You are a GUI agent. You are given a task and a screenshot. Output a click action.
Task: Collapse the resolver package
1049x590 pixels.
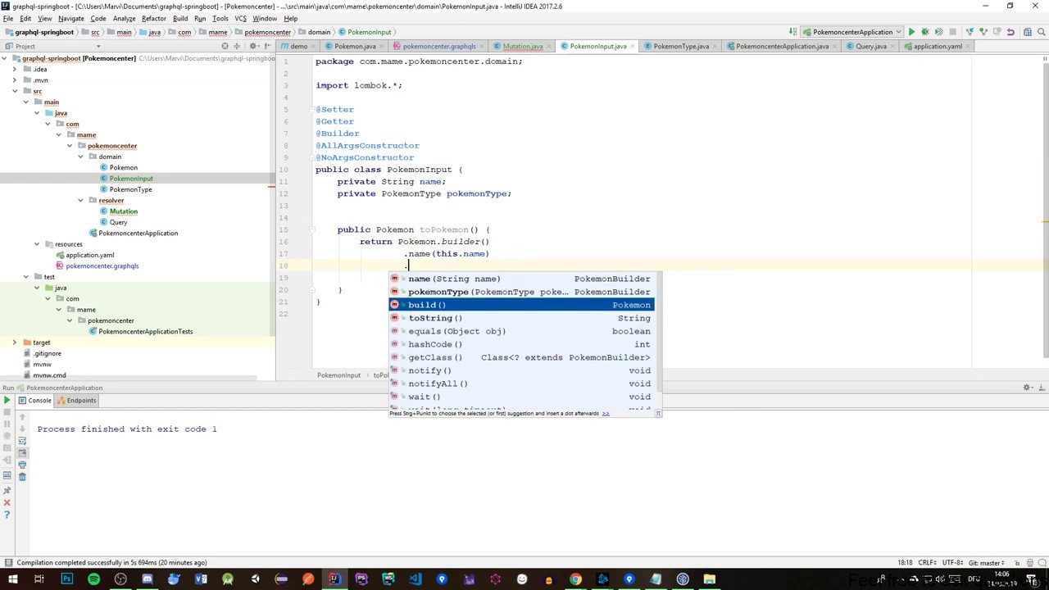click(x=80, y=200)
